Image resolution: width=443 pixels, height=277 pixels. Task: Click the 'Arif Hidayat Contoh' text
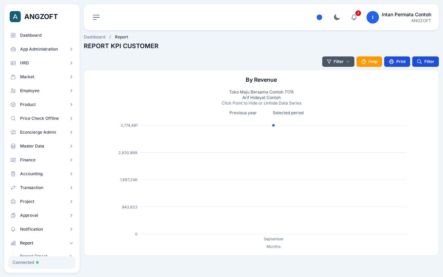coord(261,98)
